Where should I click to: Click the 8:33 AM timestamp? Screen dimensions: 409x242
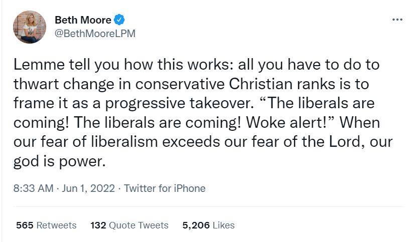(x=33, y=188)
